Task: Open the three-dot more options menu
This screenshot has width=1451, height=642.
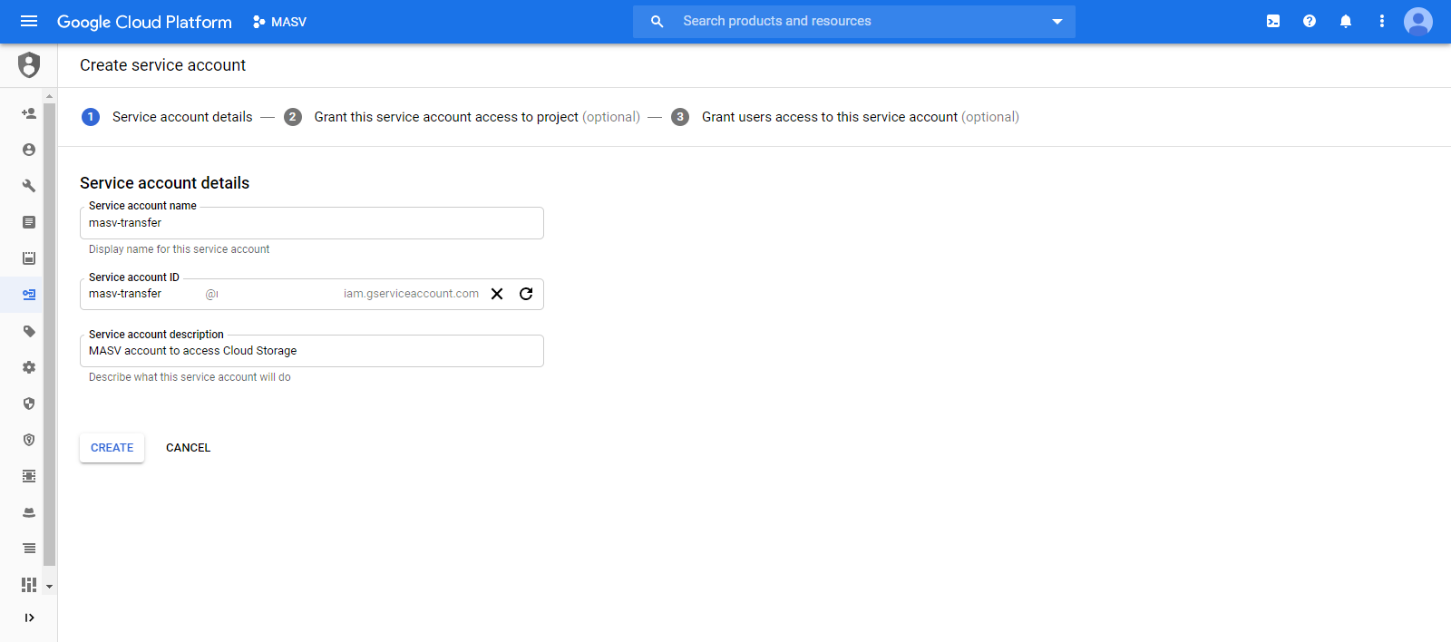Action: [x=1382, y=21]
